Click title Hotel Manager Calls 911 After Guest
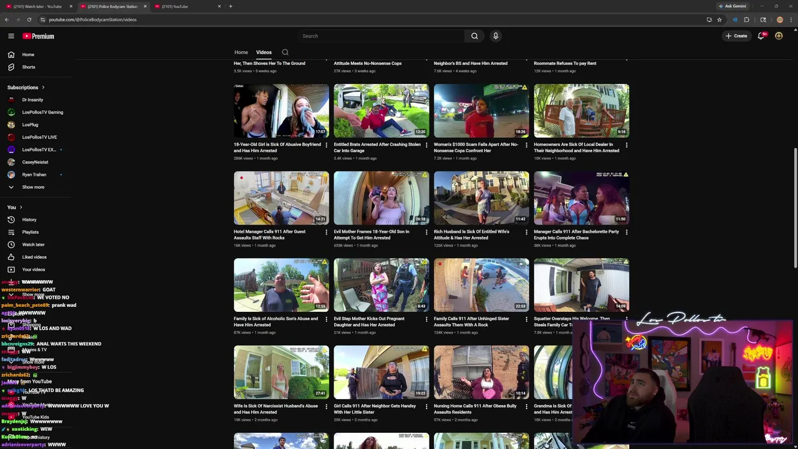The image size is (798, 449). (269, 234)
